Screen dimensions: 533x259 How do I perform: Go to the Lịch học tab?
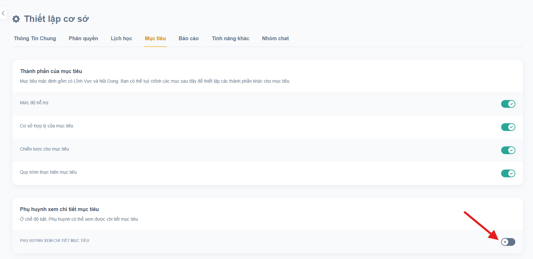(121, 38)
